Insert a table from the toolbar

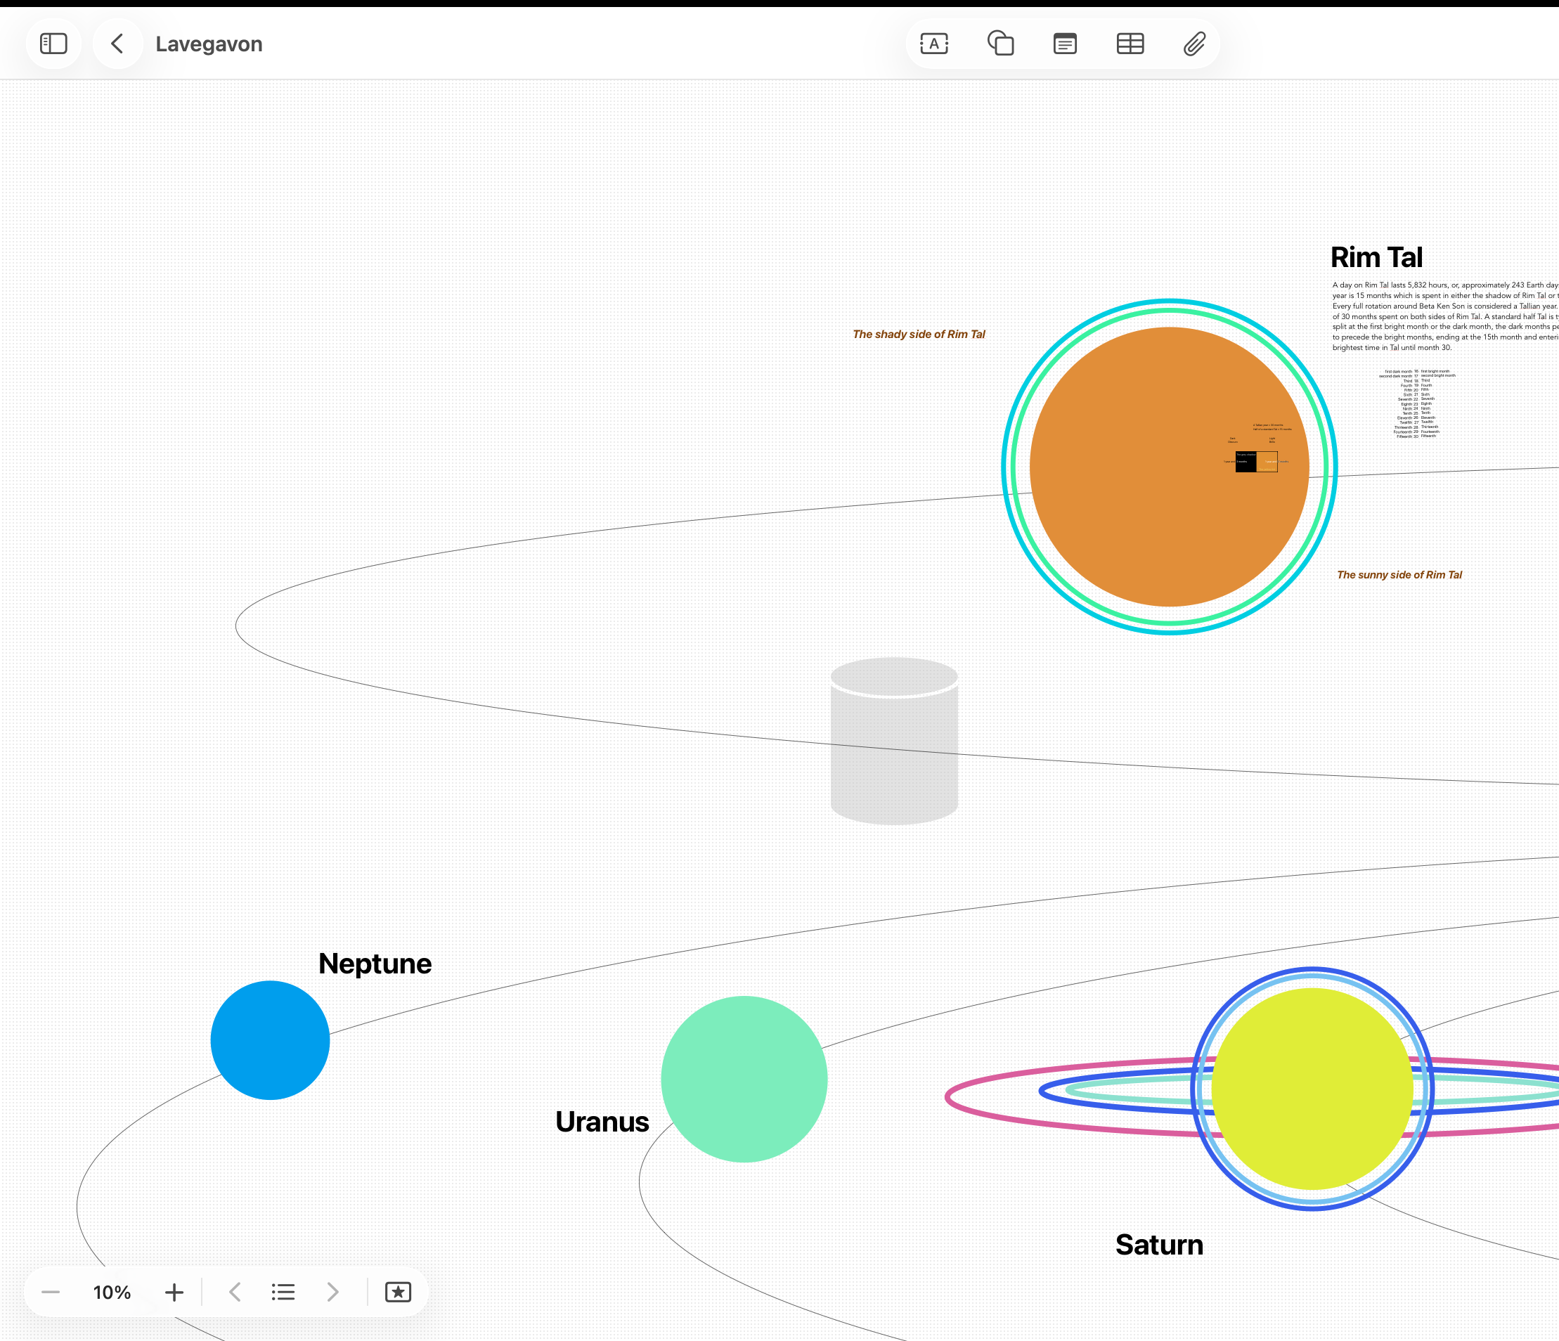click(1130, 44)
